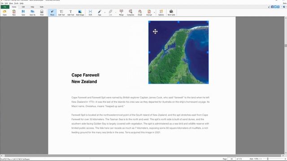Switch to the Edit ribbon tab
Screen dimensions: 287x161
(23, 7)
